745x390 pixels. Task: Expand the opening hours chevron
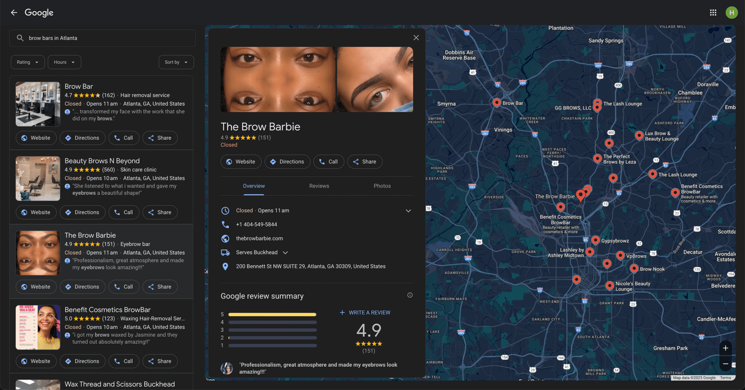pos(408,211)
